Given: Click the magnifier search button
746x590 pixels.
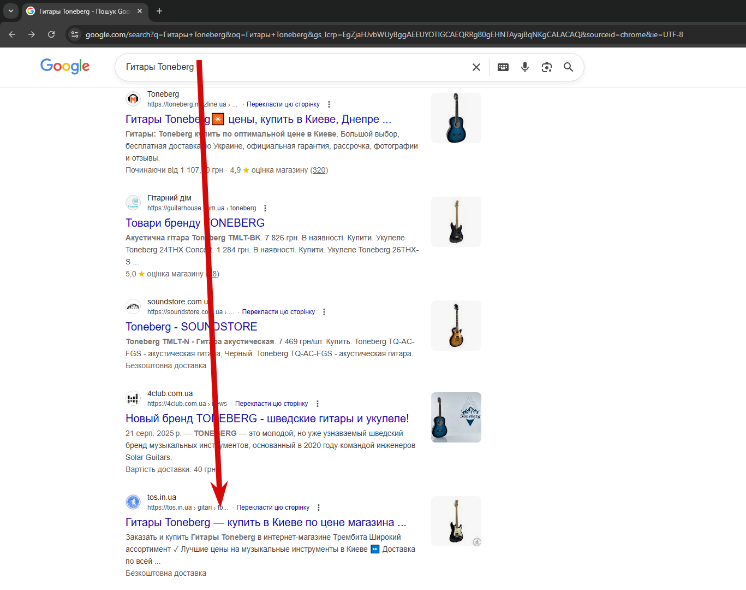Looking at the screenshot, I should [x=569, y=67].
